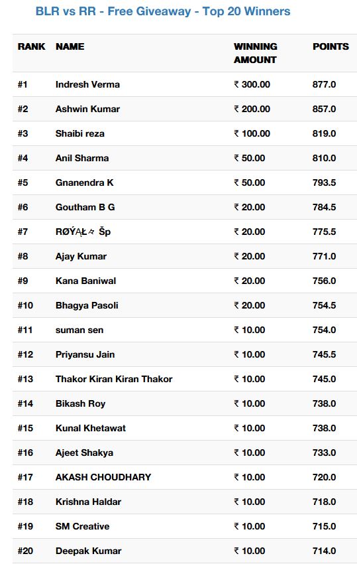Select the RANK column header

[x=32, y=46]
